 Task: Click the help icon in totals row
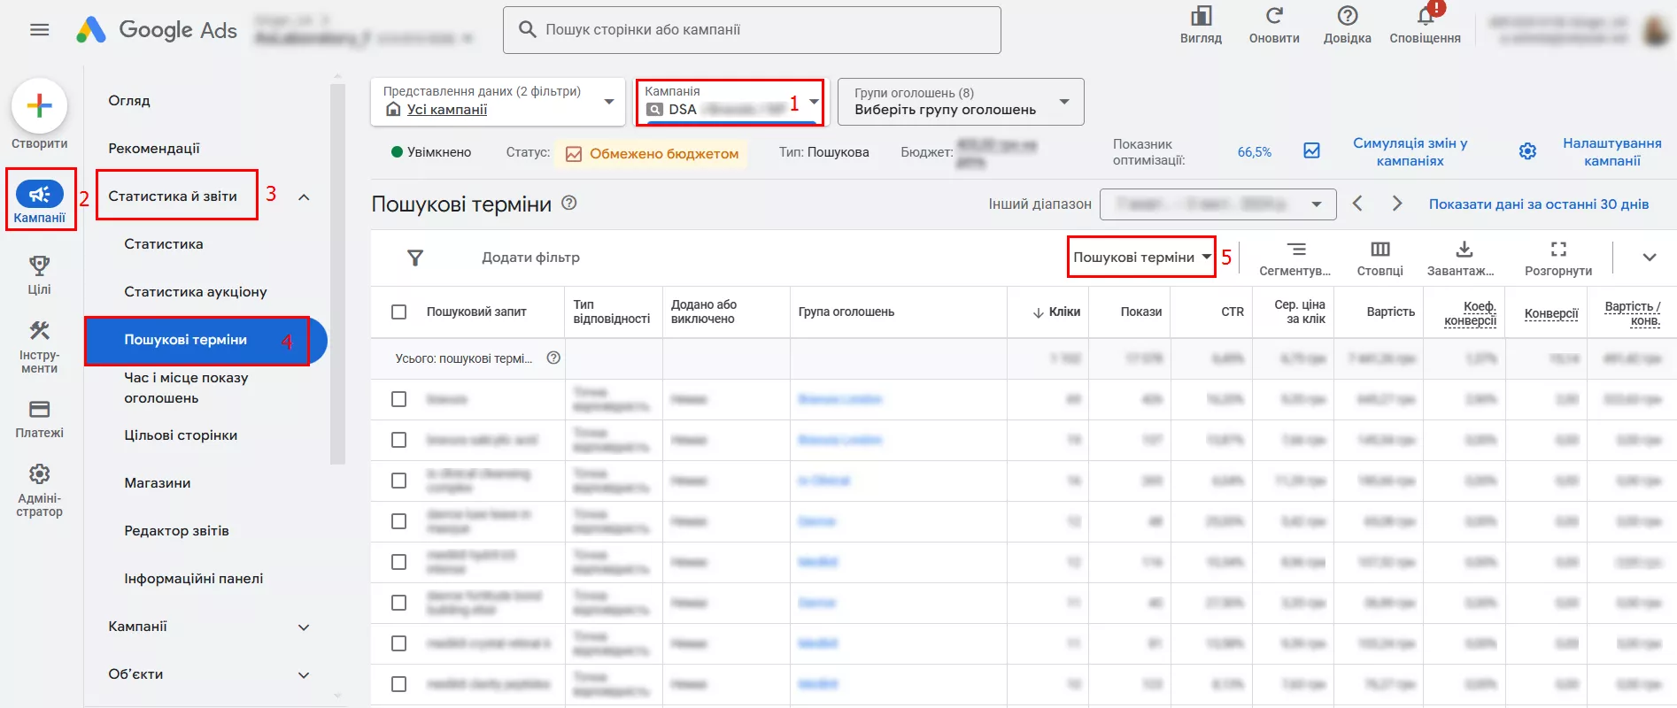(553, 358)
